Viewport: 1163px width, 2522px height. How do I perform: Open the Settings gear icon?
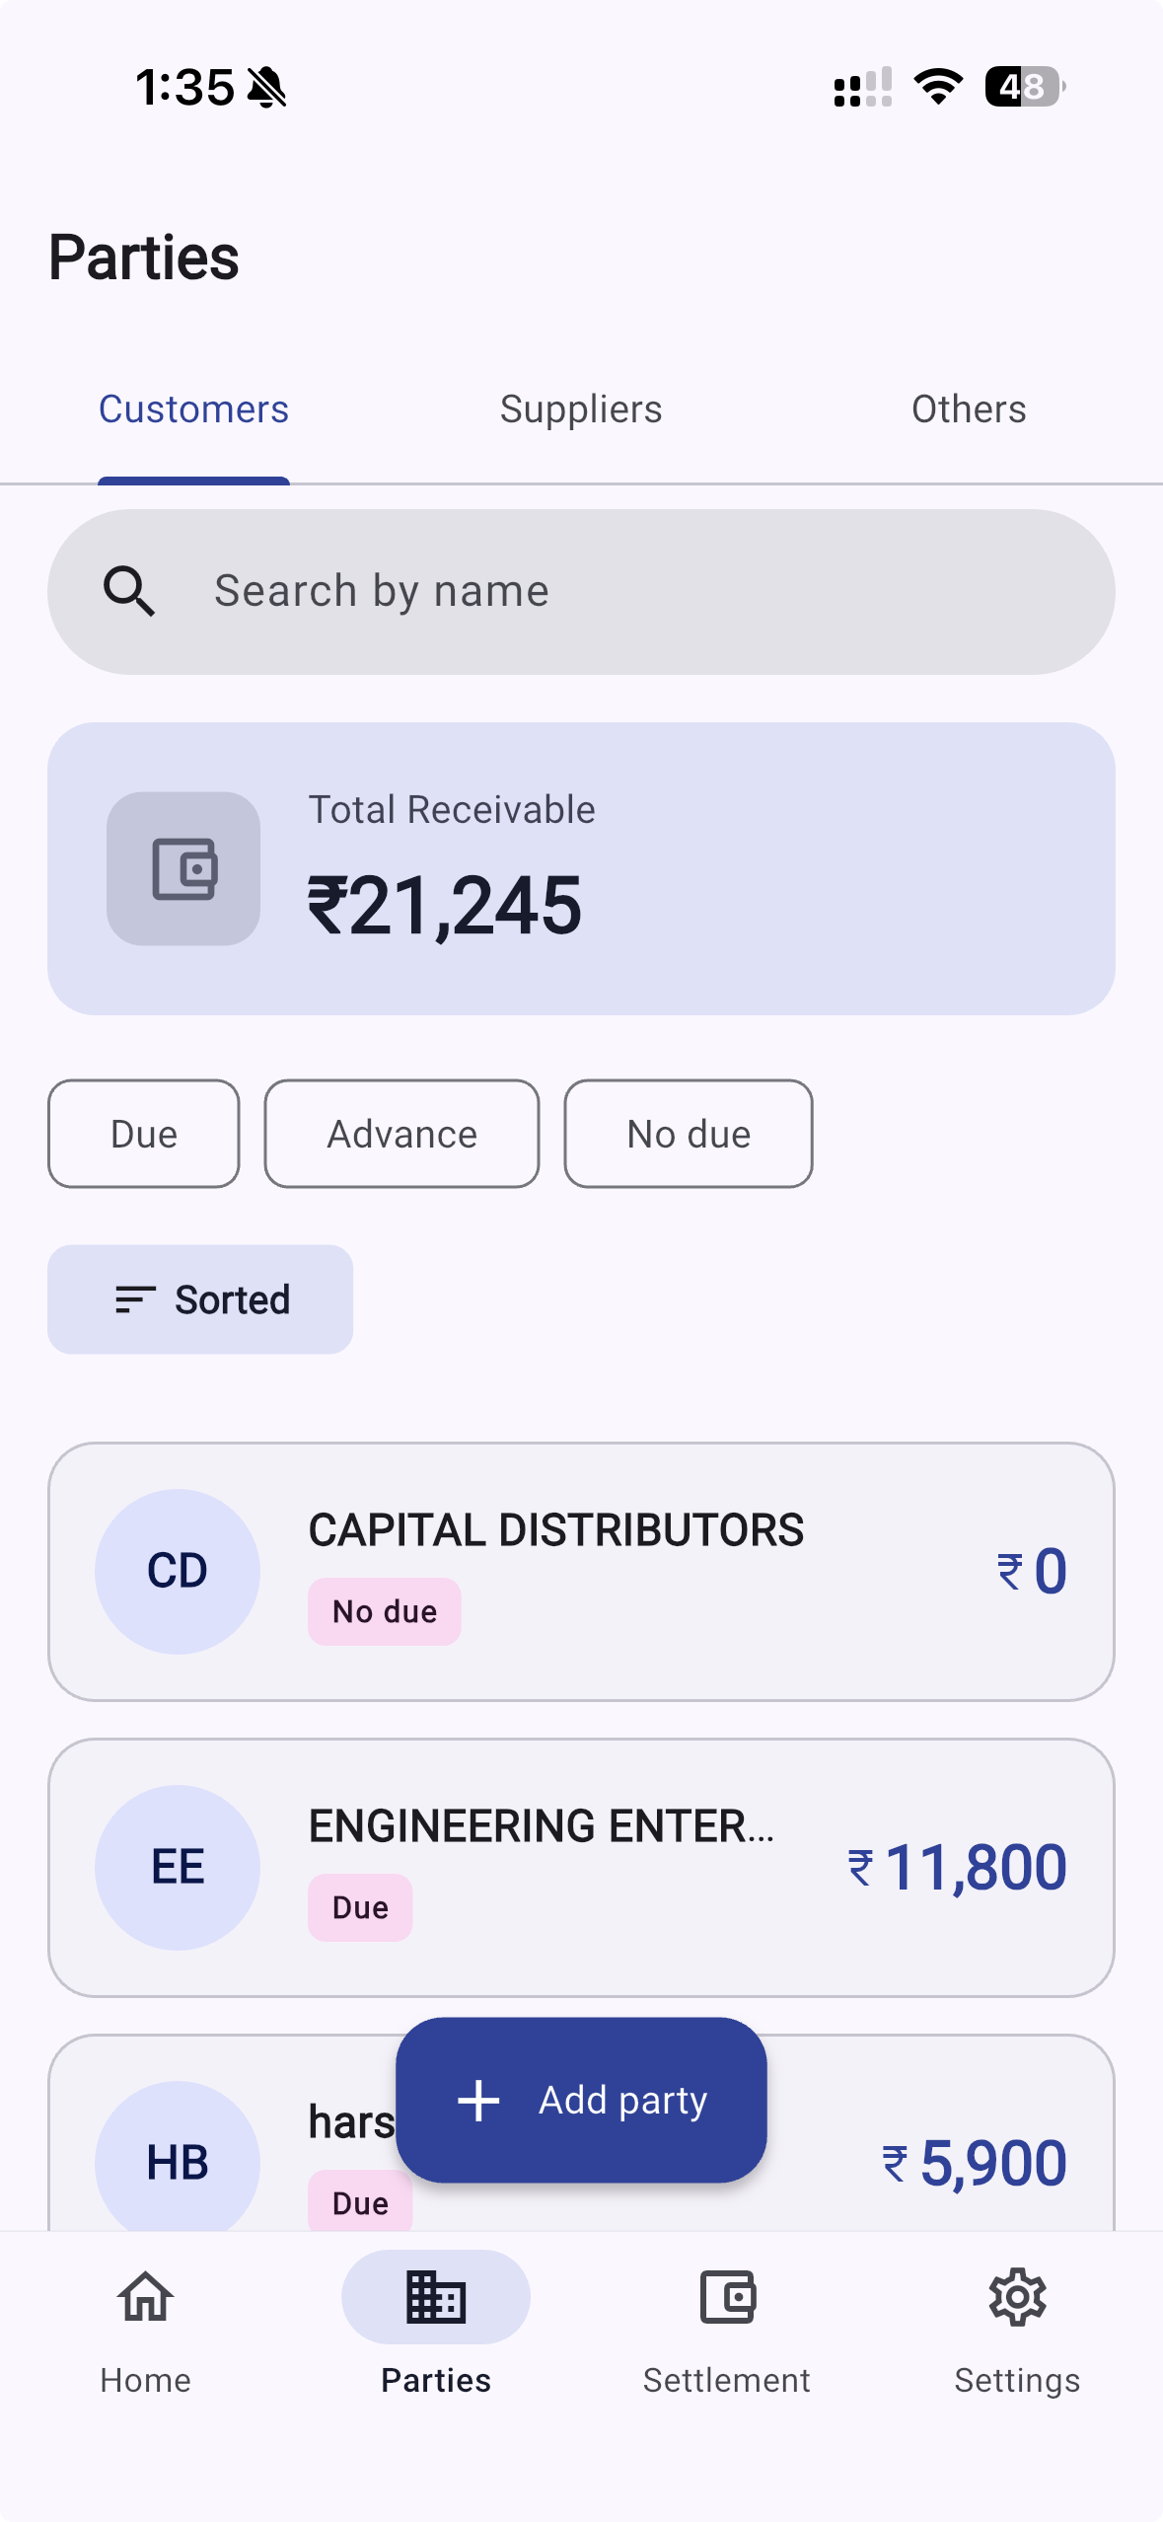click(x=1017, y=2297)
